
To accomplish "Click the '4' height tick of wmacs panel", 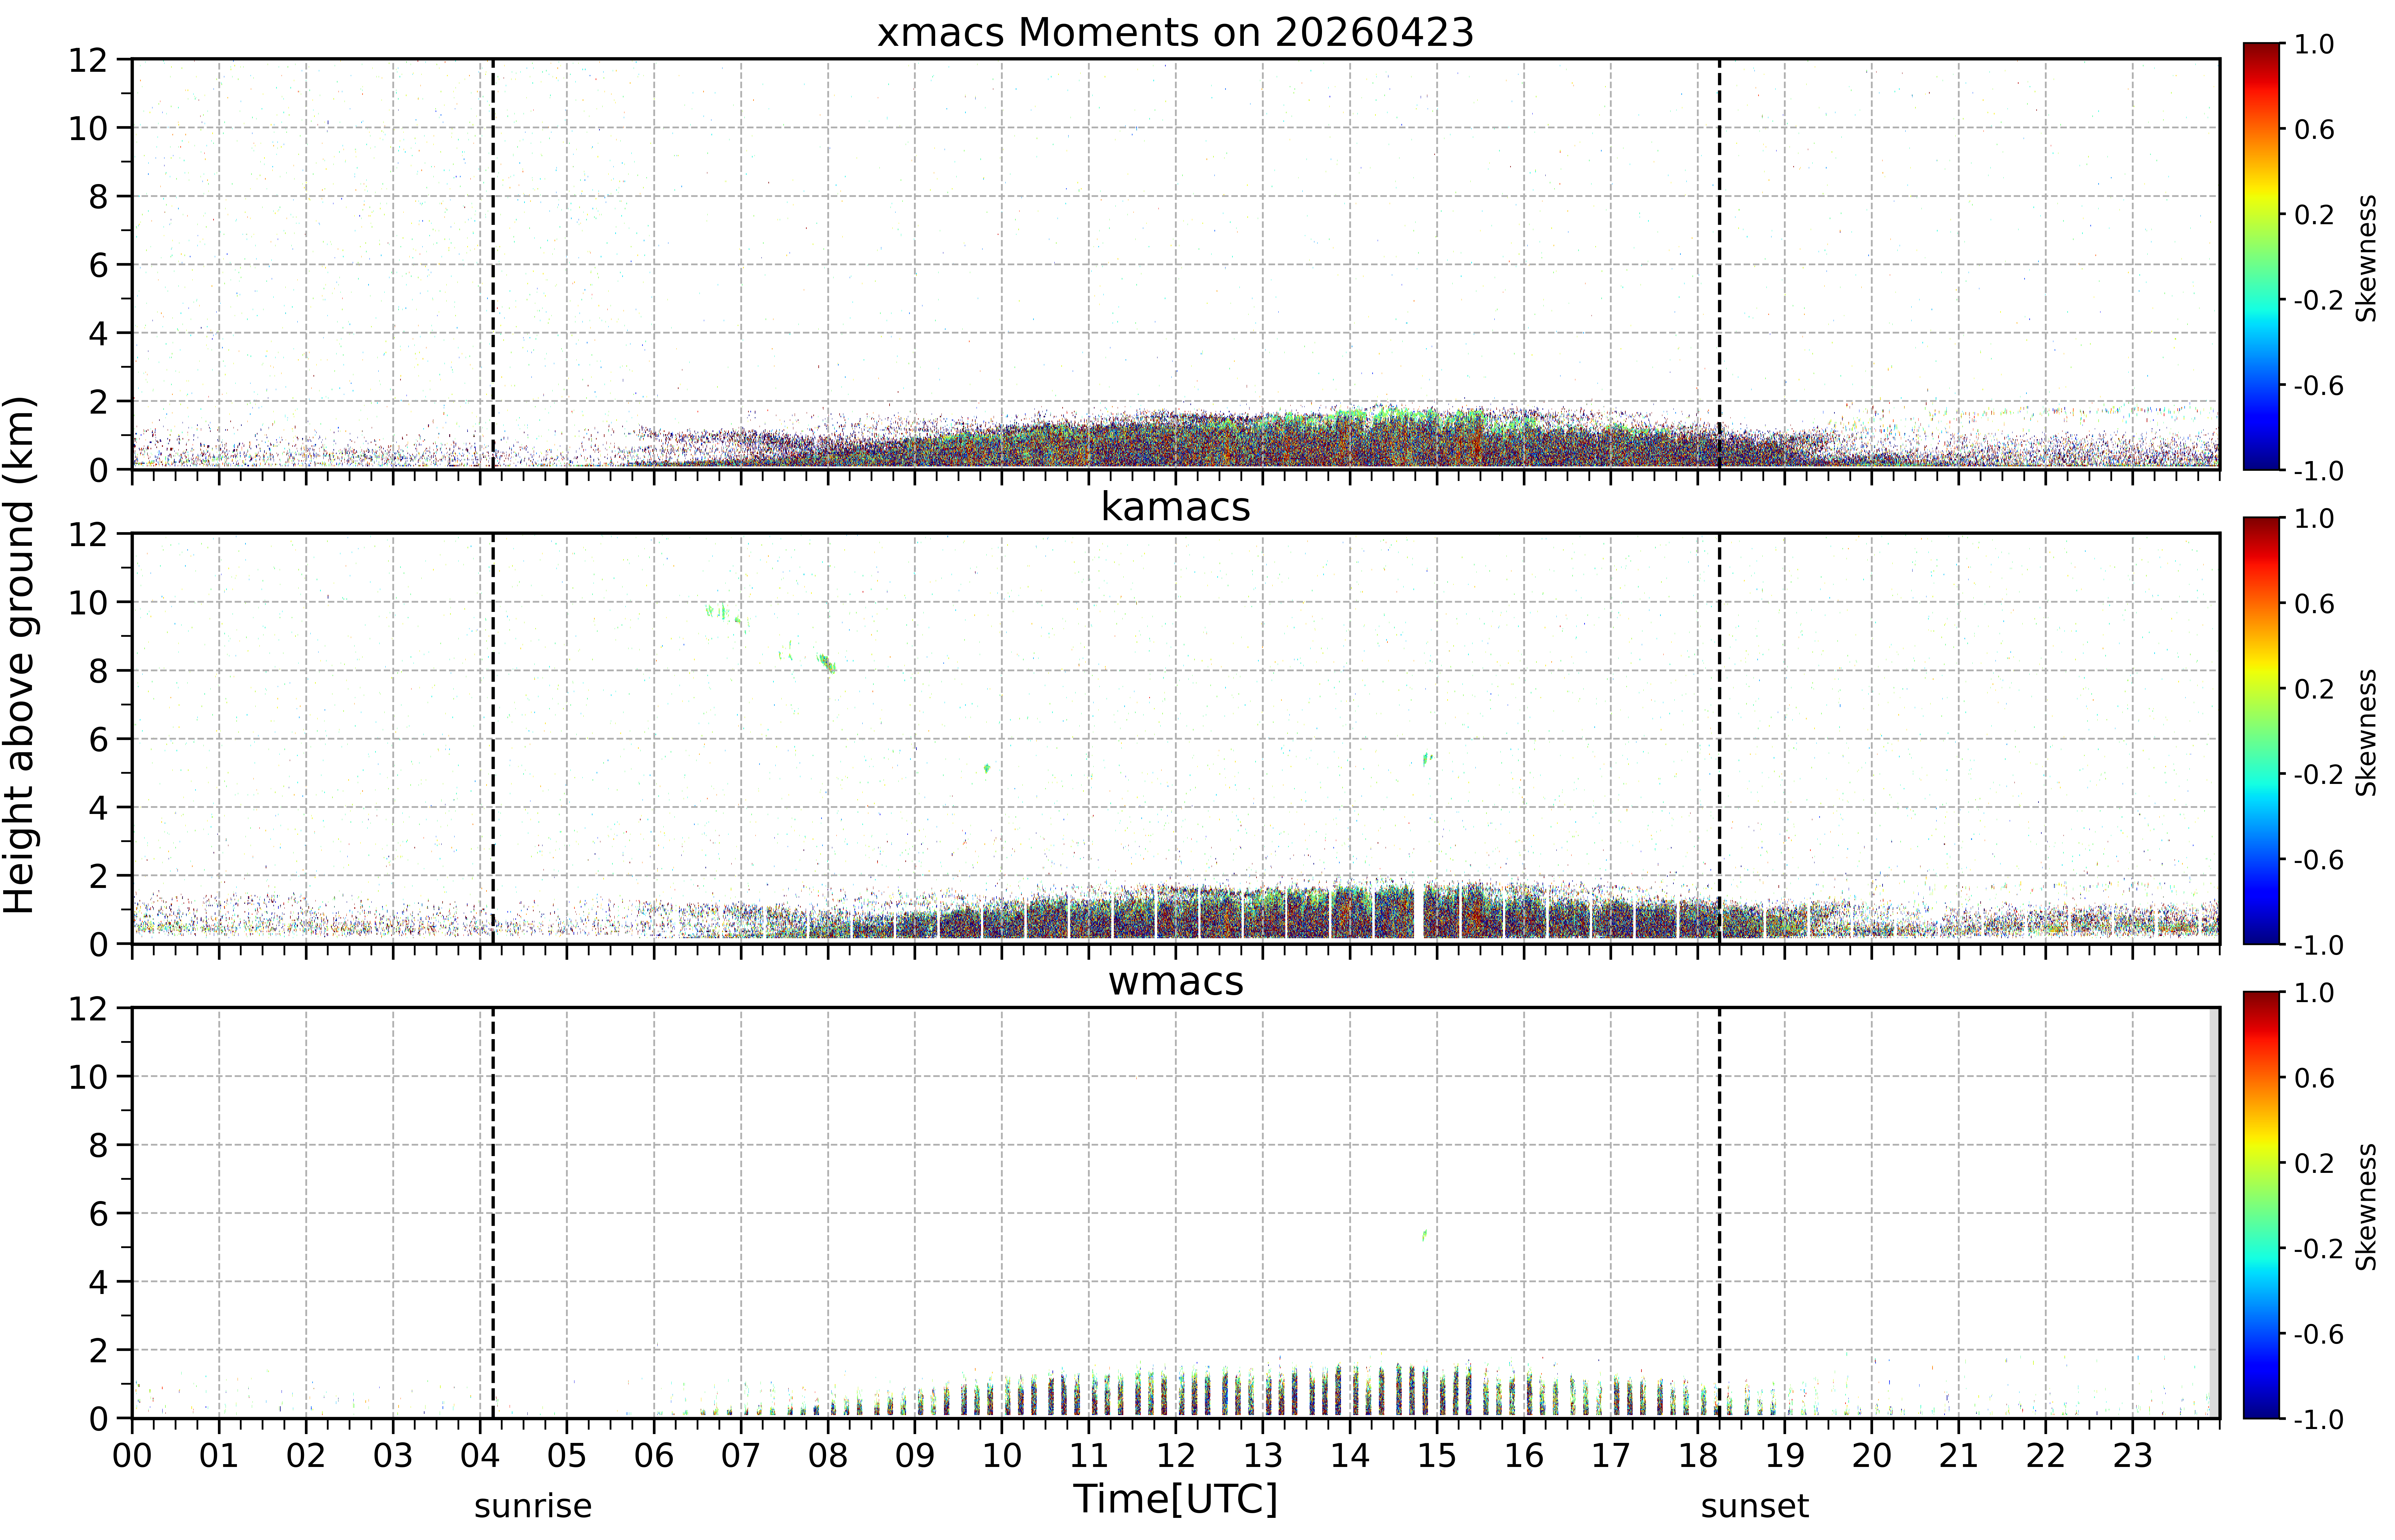I will click(98, 1282).
